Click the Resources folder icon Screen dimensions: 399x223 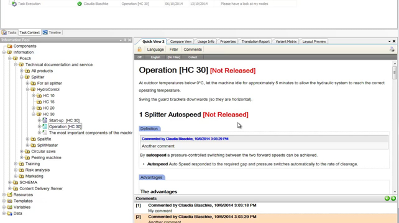(x=10, y=195)
